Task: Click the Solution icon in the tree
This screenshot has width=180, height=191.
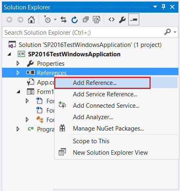Action: pos(12,44)
